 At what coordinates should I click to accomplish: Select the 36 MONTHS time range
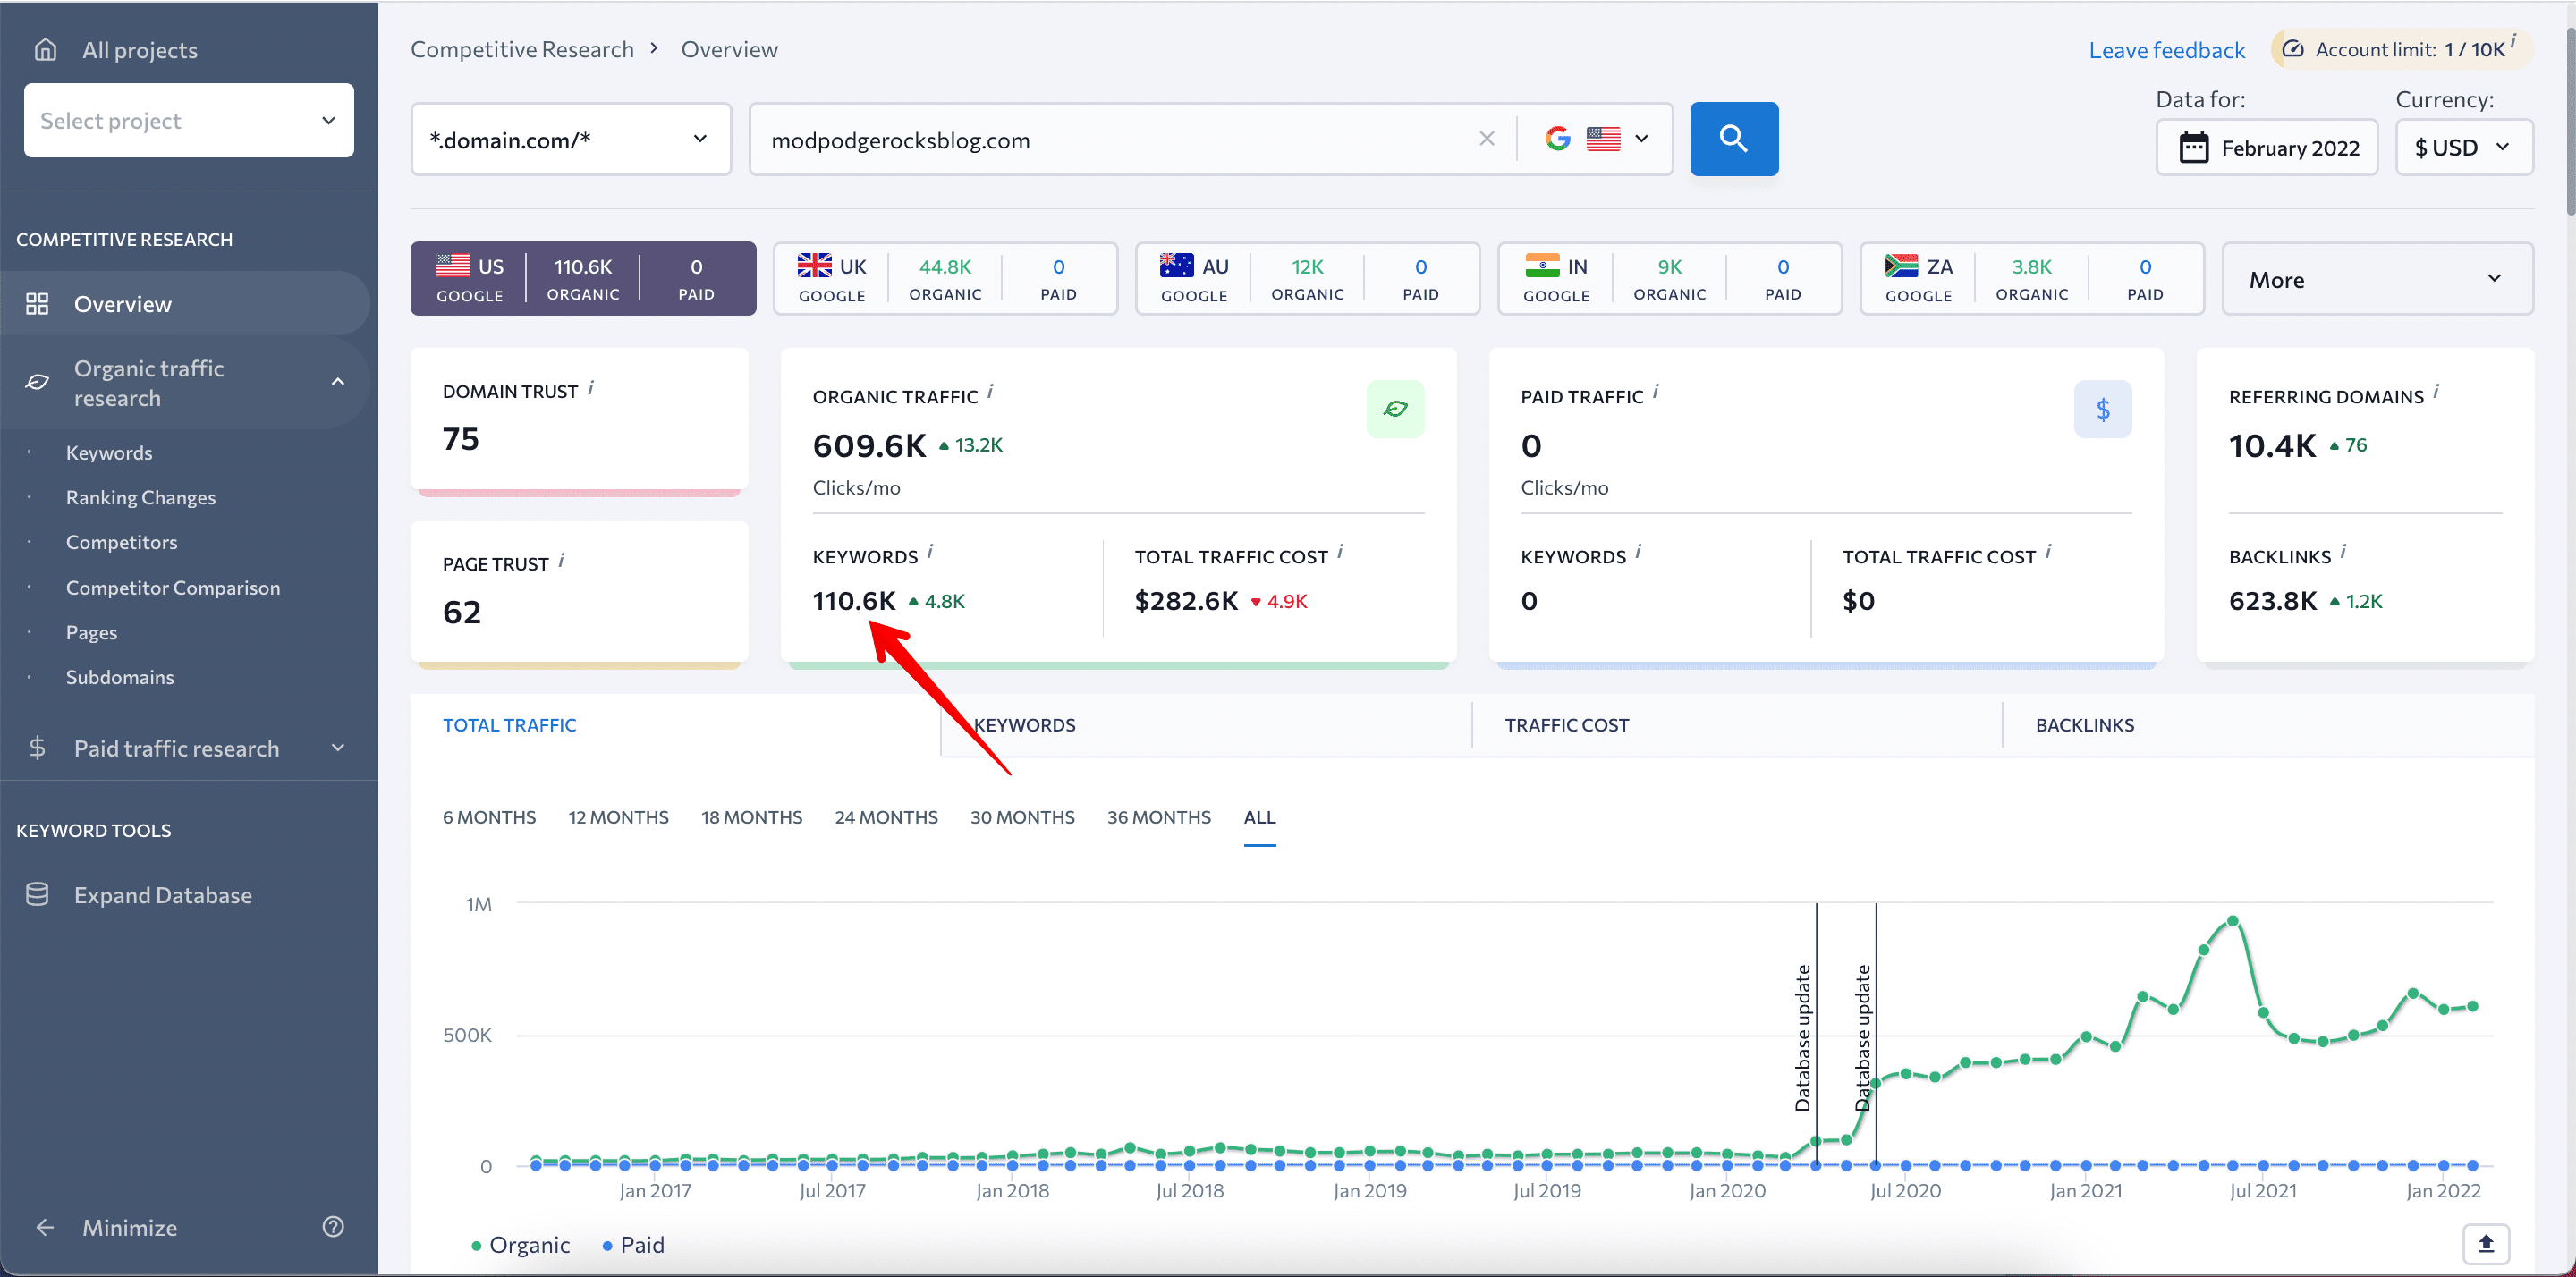[1158, 817]
